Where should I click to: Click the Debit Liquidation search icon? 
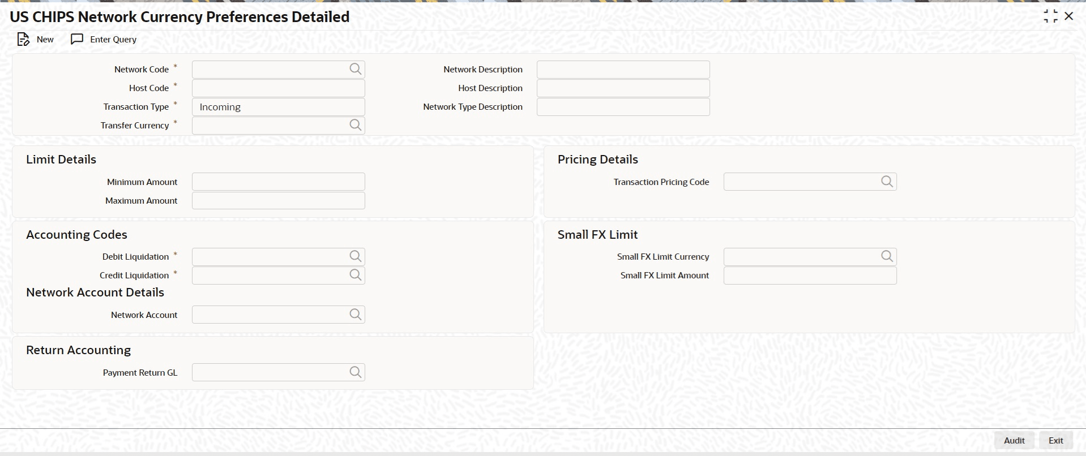click(x=355, y=256)
